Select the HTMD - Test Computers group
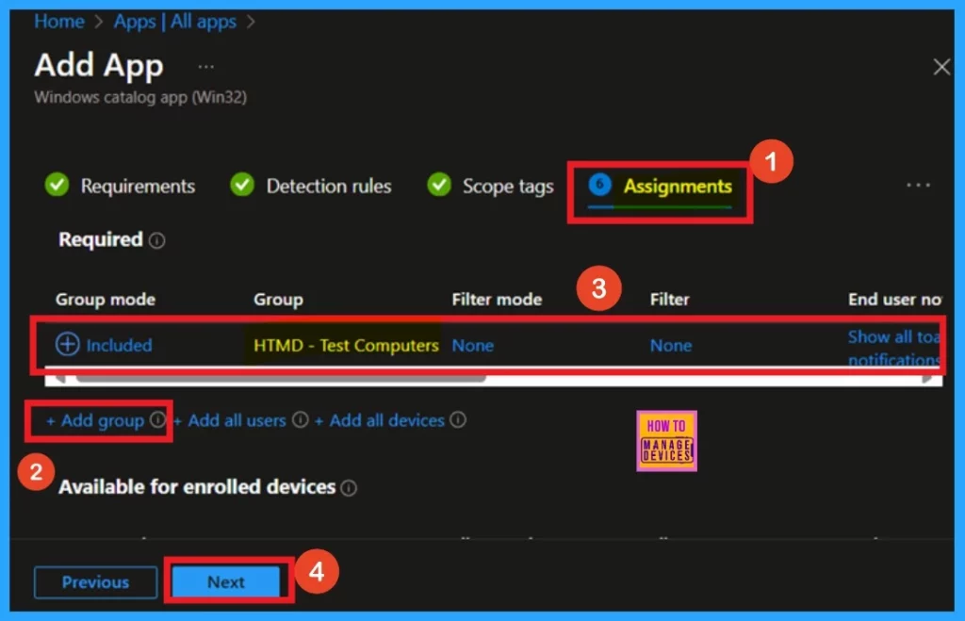Screen dimensions: 965x621 tap(346, 345)
